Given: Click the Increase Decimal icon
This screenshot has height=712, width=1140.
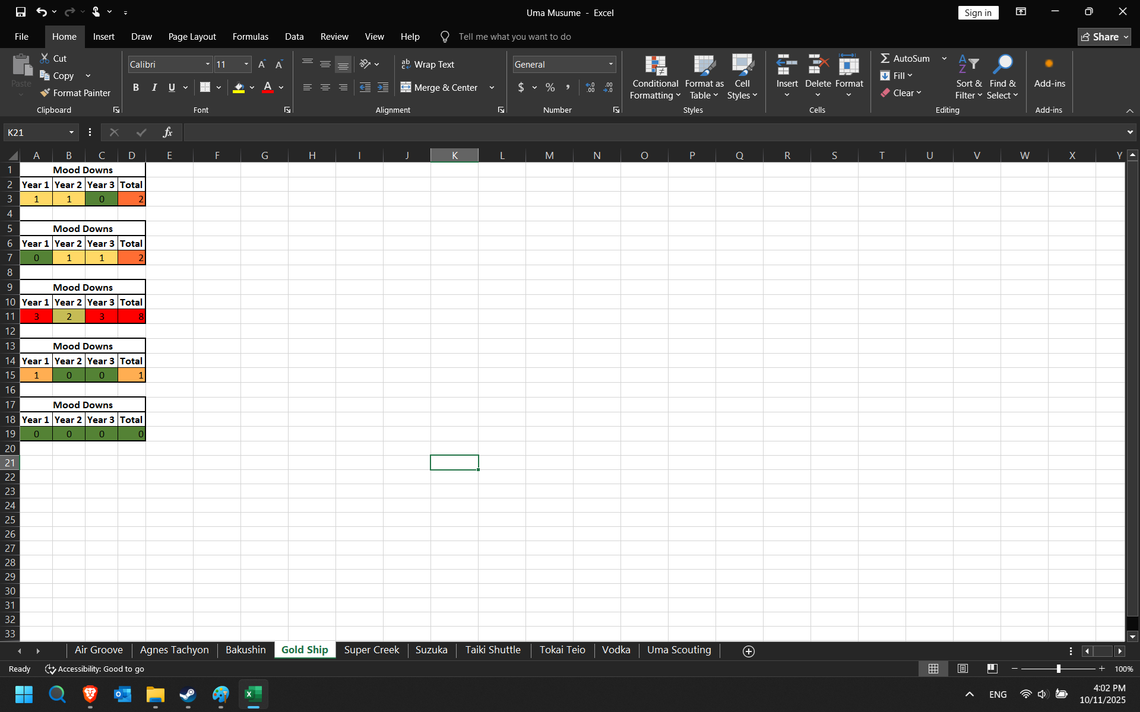Looking at the screenshot, I should [590, 87].
